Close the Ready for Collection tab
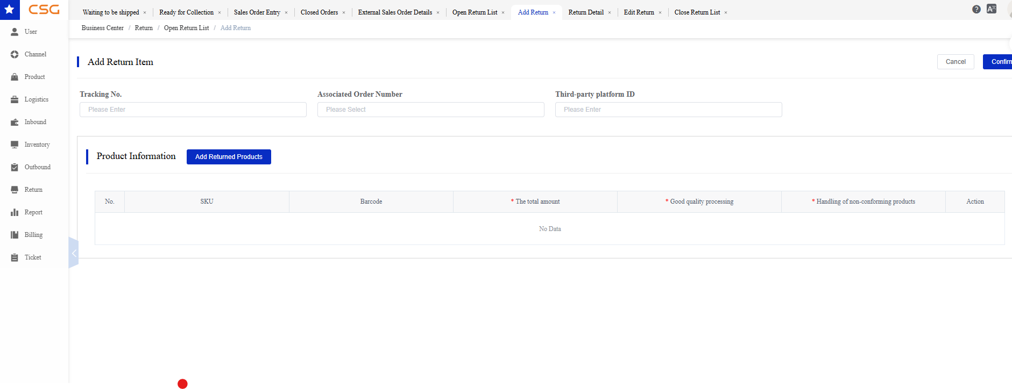 [x=220, y=12]
